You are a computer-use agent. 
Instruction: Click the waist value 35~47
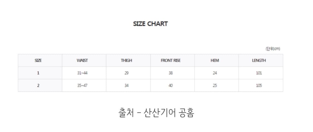pyautogui.click(x=82, y=86)
